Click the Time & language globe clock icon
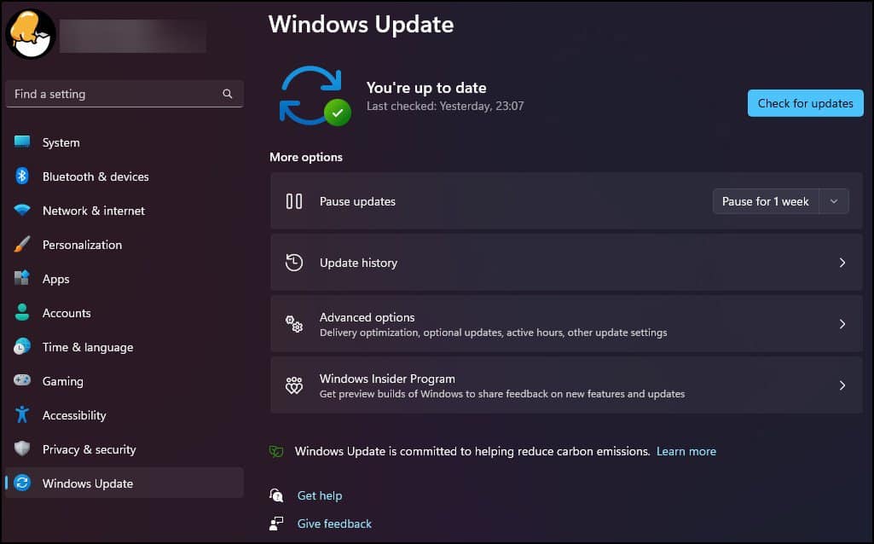Screen dimensions: 874x544 [22, 346]
